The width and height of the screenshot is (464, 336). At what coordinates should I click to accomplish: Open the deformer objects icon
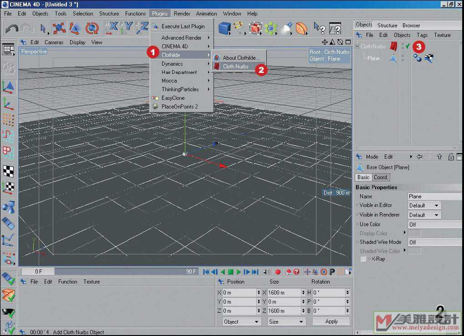point(301,28)
